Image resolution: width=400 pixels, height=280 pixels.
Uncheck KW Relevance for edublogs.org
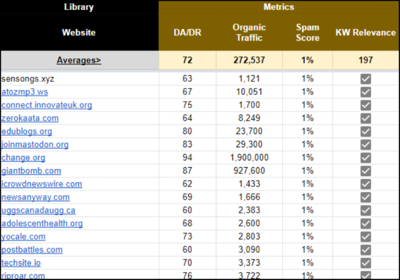point(366,132)
